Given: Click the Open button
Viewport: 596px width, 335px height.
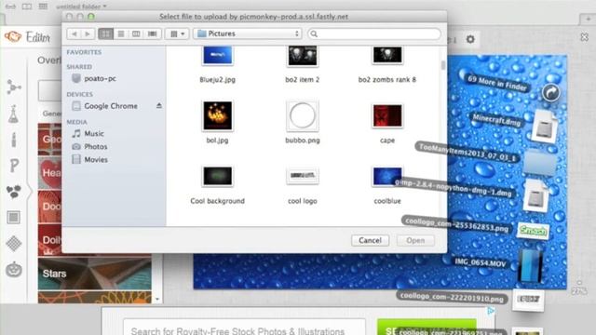Looking at the screenshot, I should [415, 240].
